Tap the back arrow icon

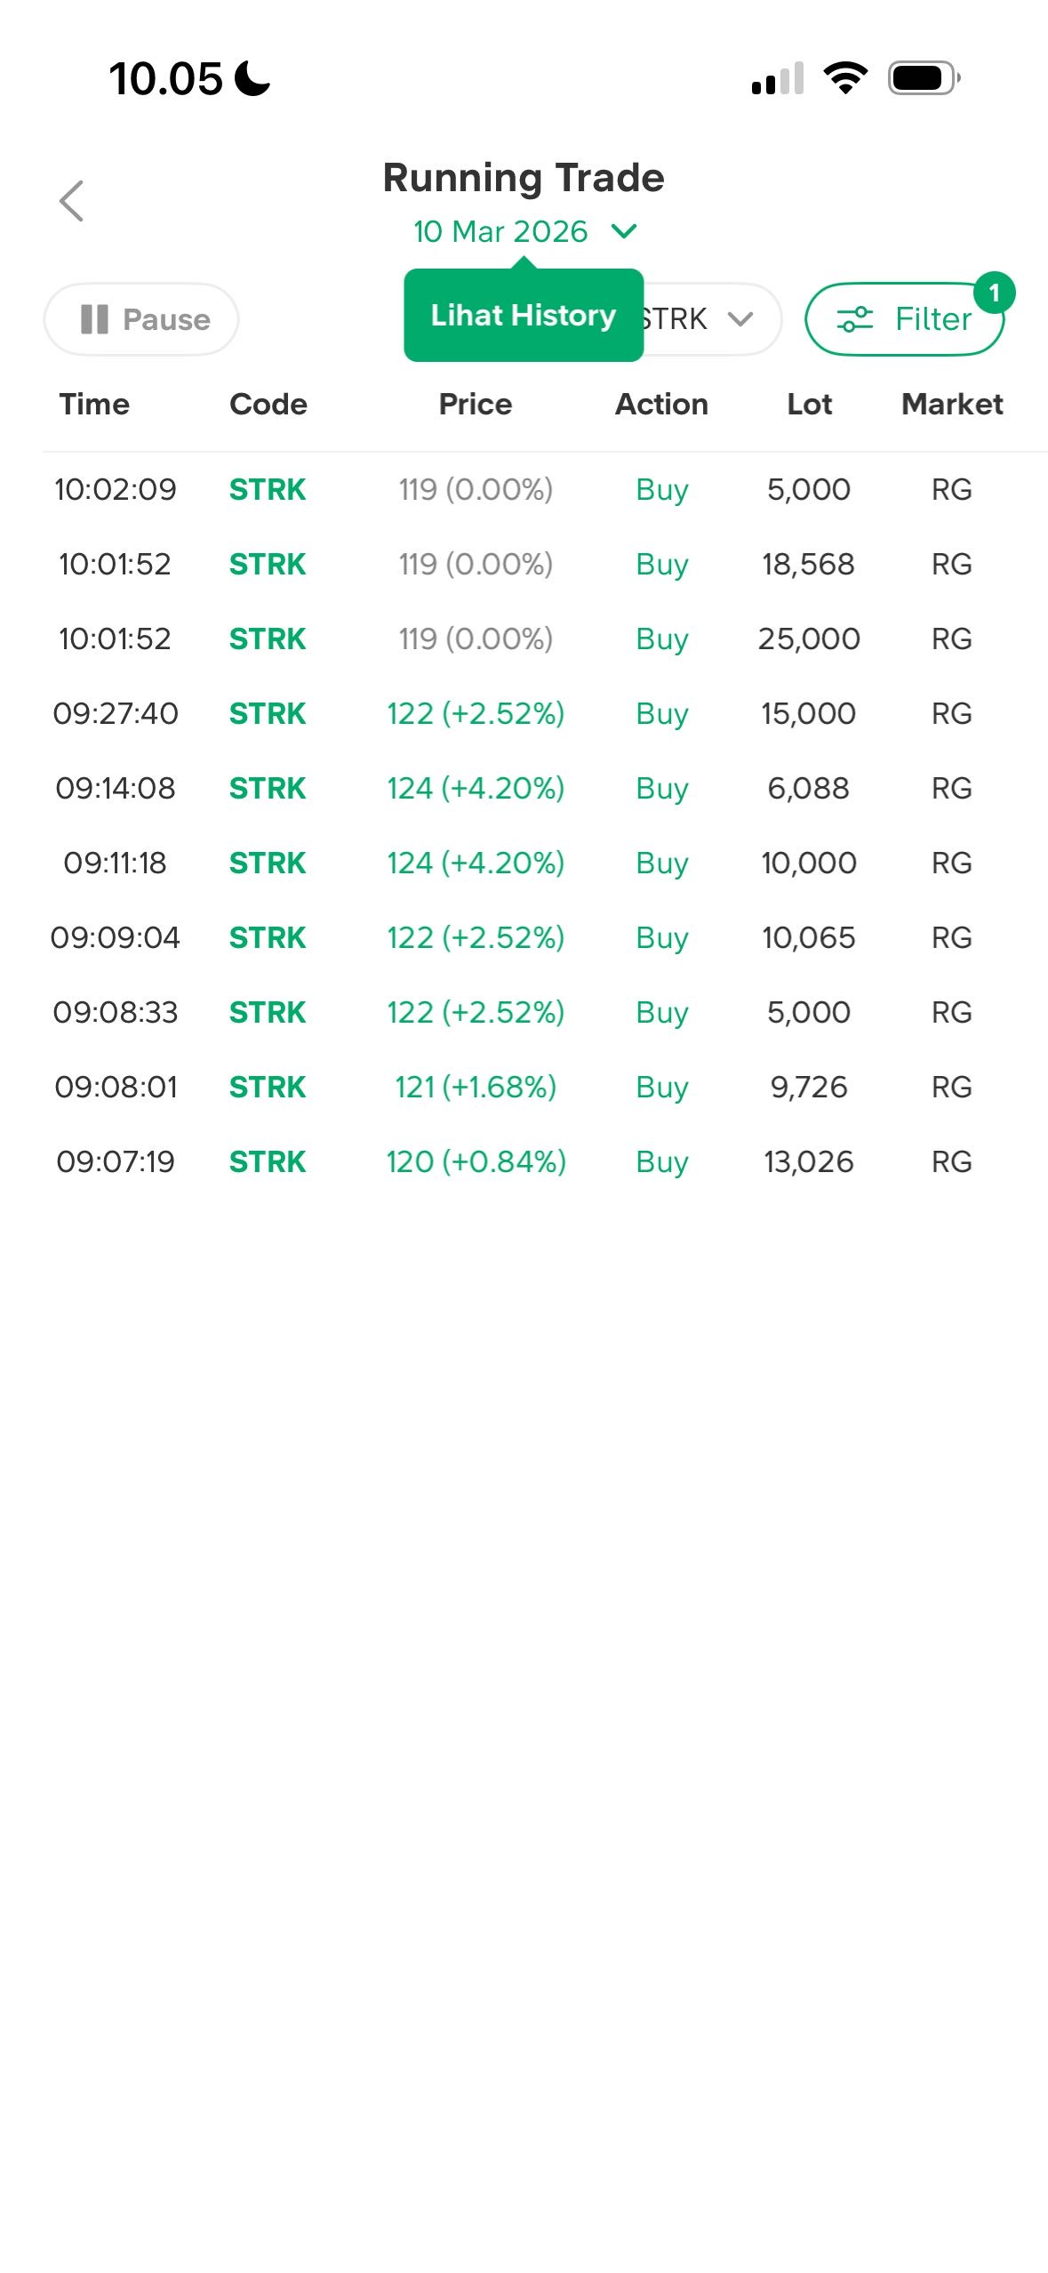point(72,201)
